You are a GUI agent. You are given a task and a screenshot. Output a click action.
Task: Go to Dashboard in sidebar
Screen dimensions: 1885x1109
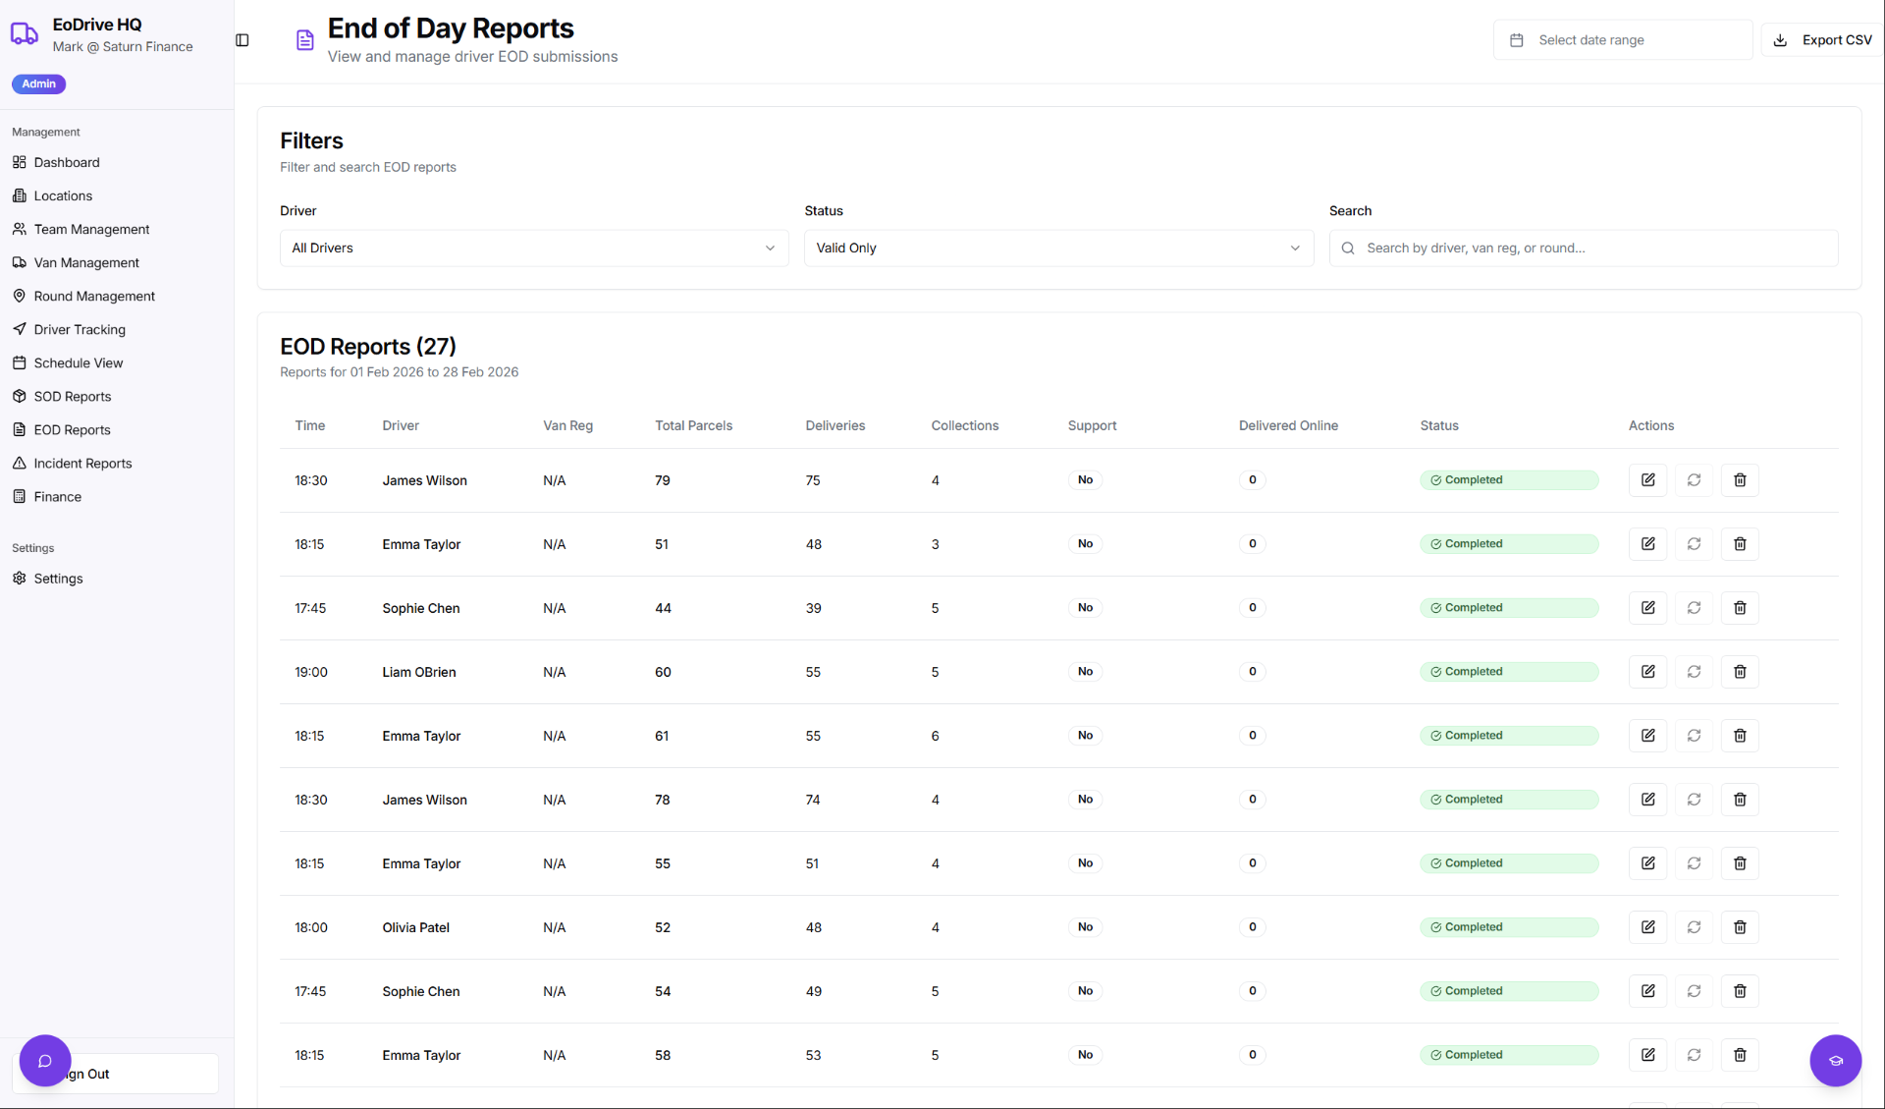pos(67,163)
